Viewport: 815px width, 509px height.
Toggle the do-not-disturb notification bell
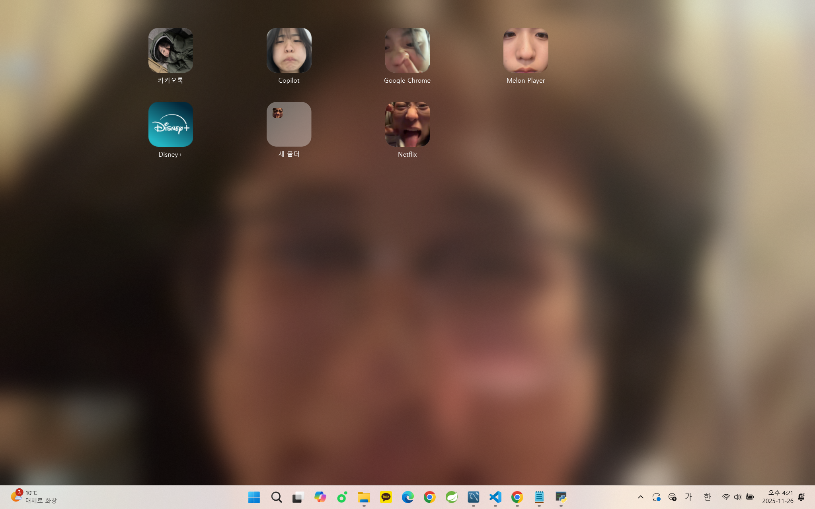(801, 497)
